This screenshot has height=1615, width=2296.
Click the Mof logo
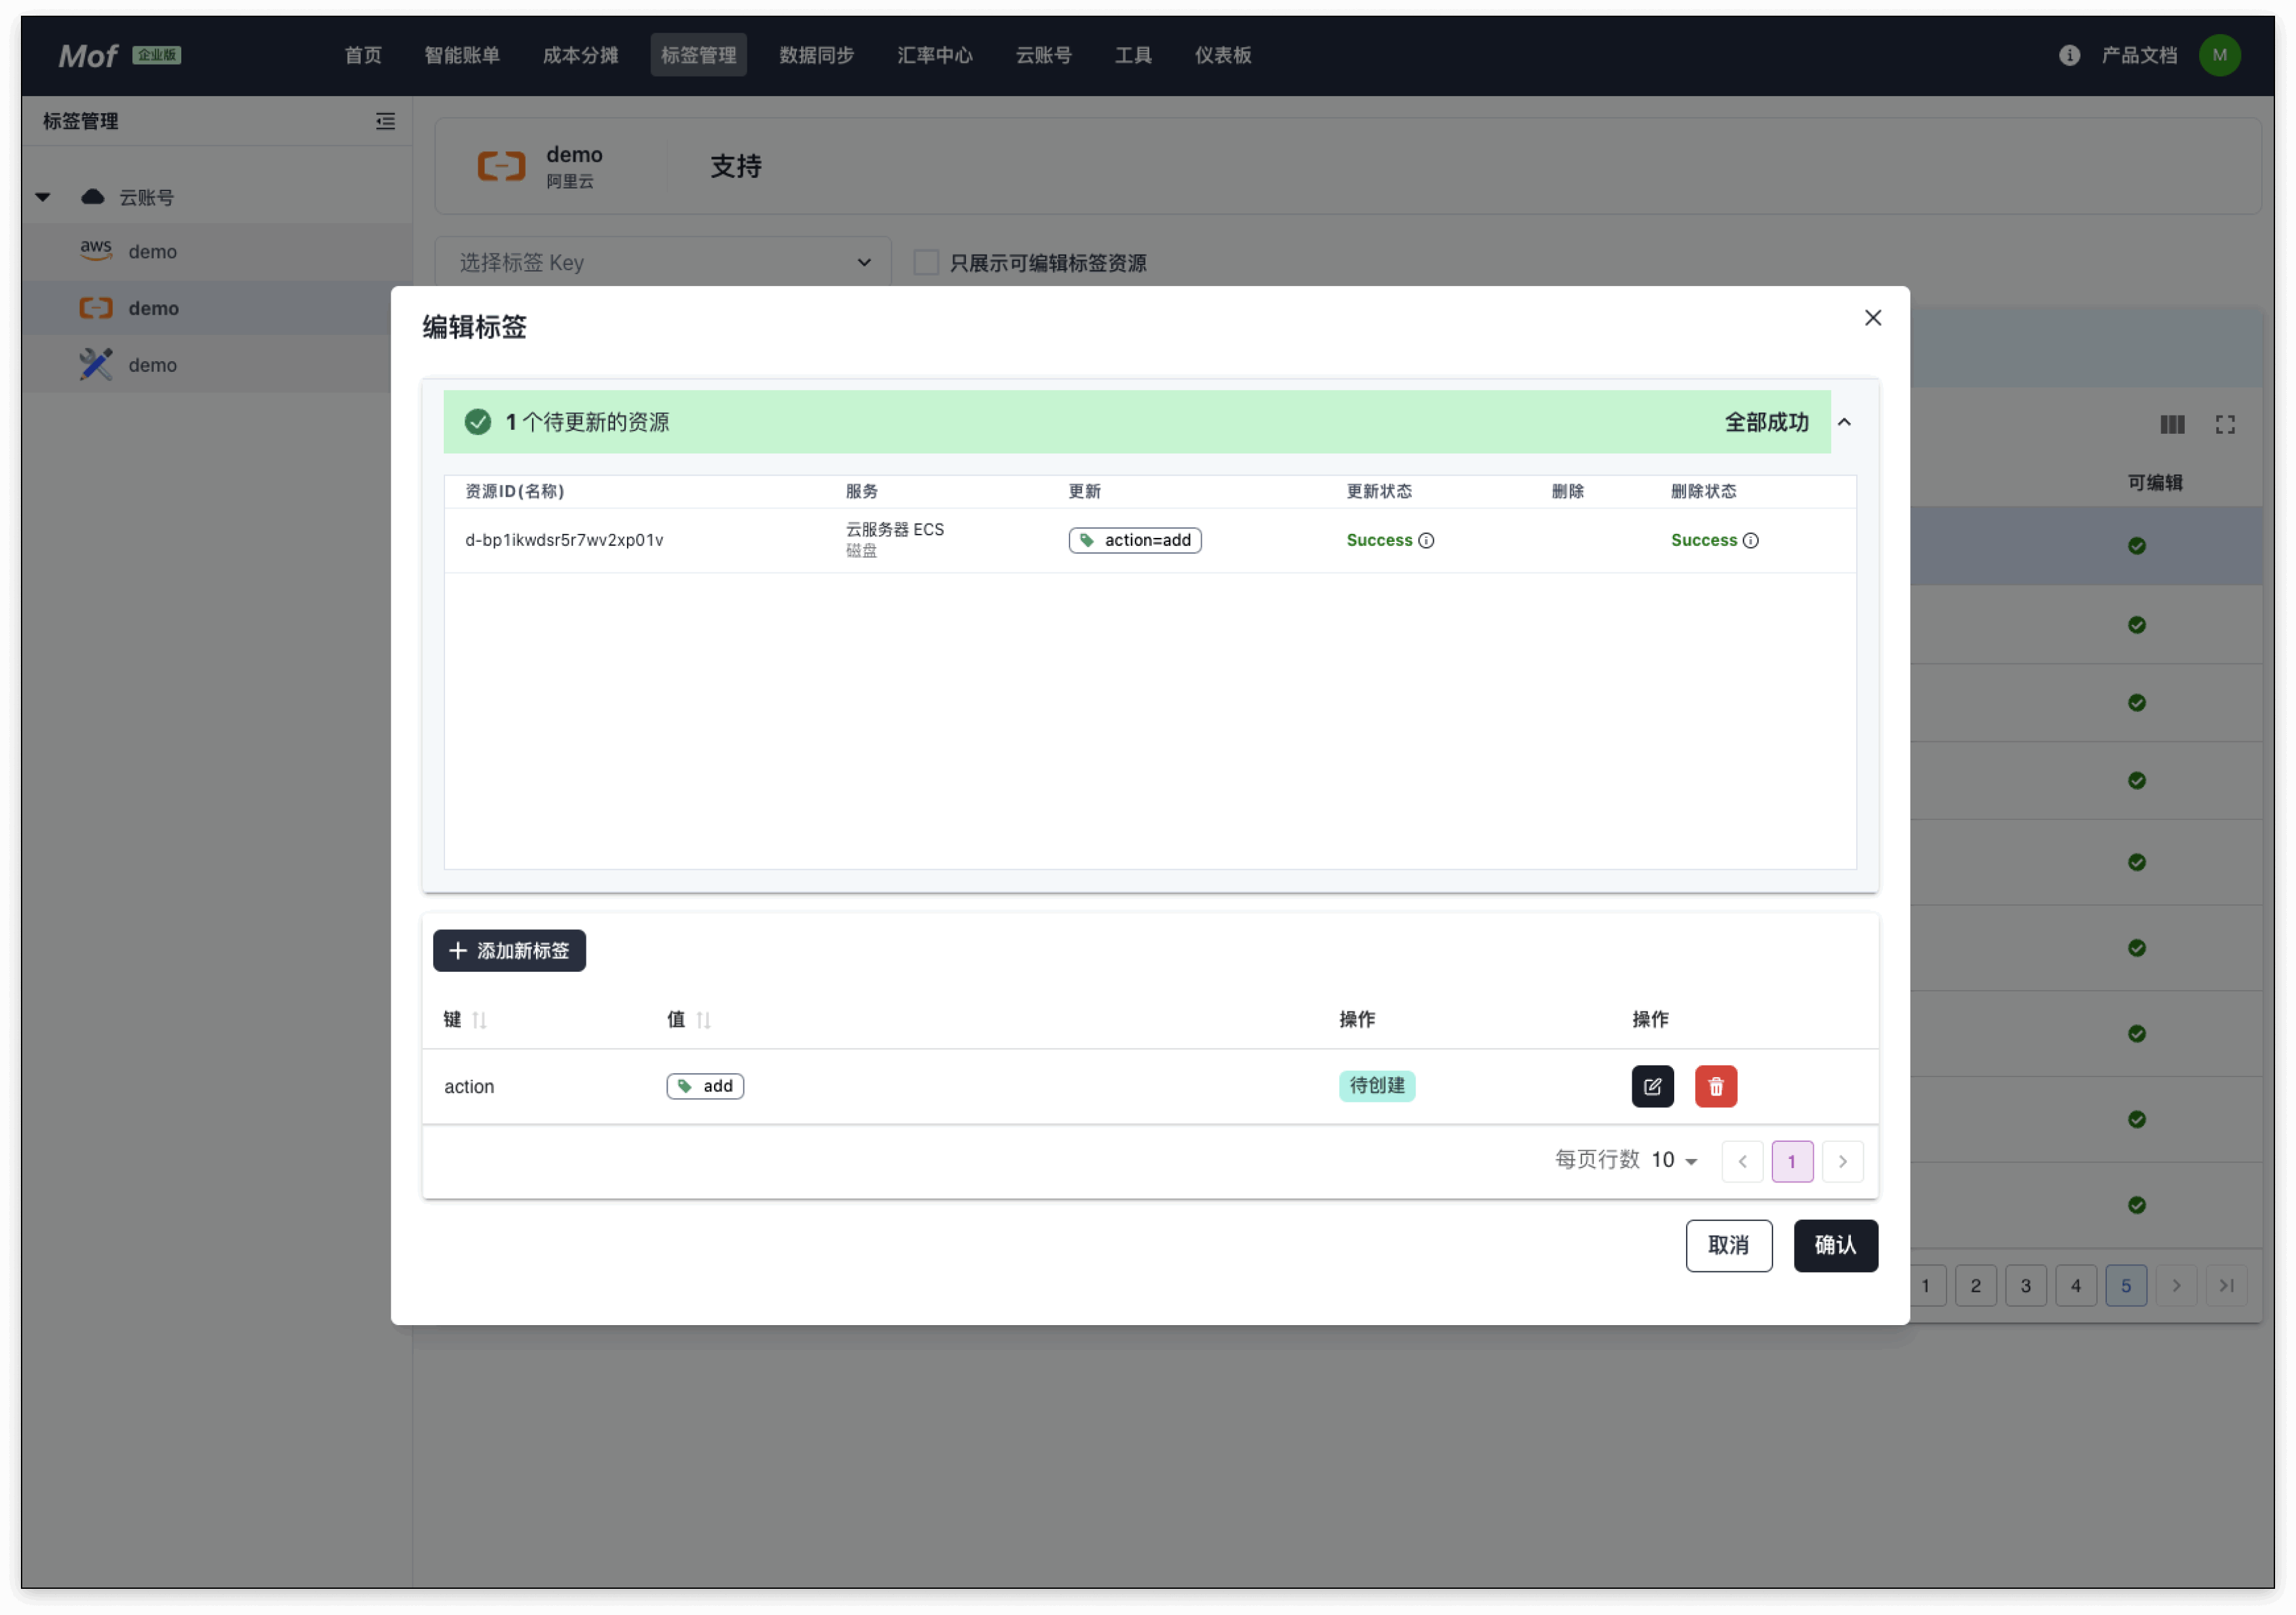(88, 56)
